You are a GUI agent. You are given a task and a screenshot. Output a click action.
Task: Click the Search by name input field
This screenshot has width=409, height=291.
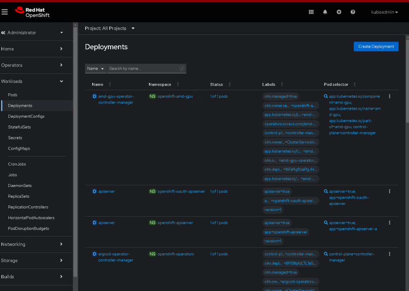147,68
